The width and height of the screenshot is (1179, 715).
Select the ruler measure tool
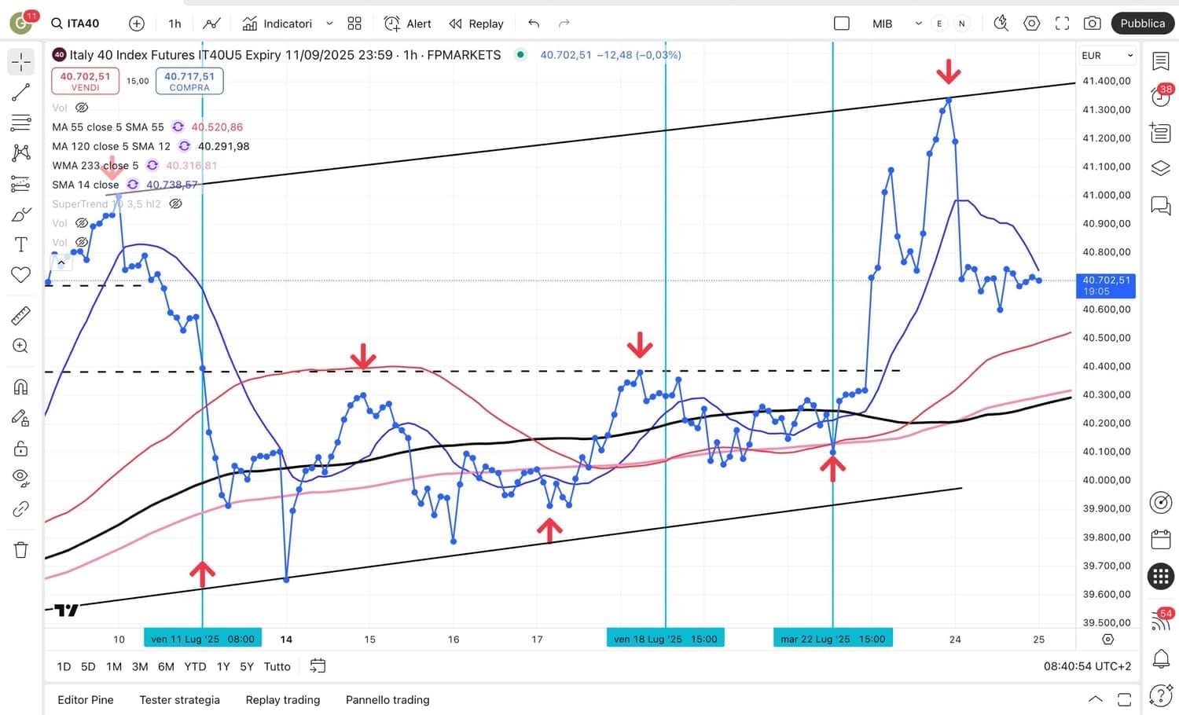point(21,315)
